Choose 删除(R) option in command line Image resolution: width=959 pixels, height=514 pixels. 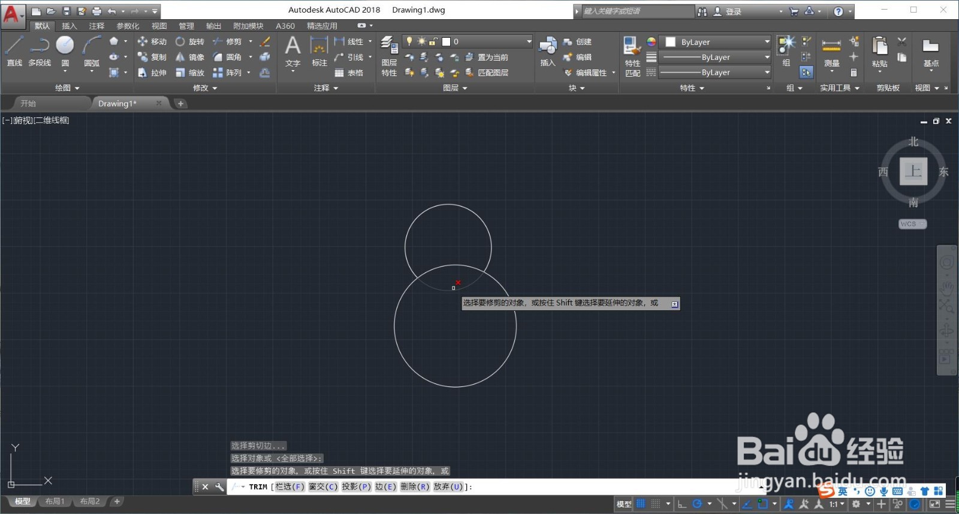click(415, 486)
